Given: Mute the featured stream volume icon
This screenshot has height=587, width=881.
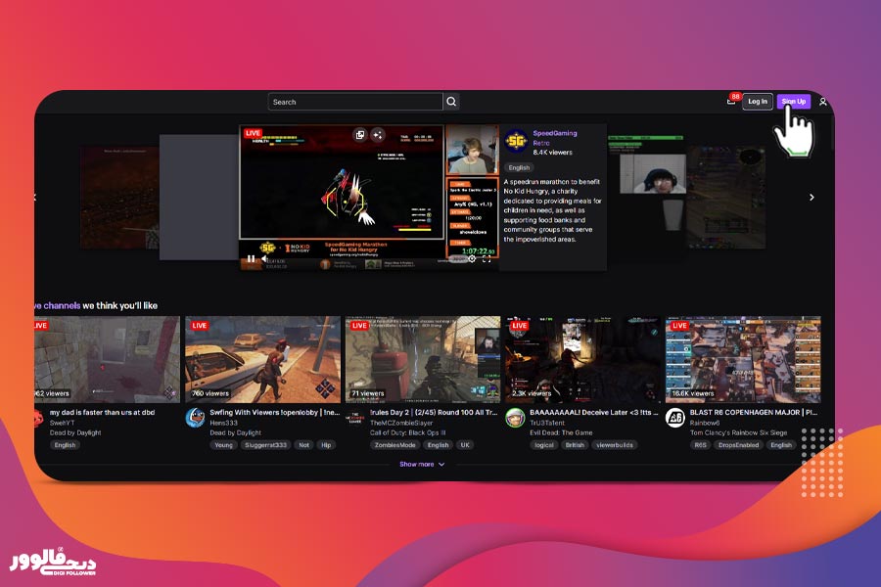Looking at the screenshot, I should [264, 259].
